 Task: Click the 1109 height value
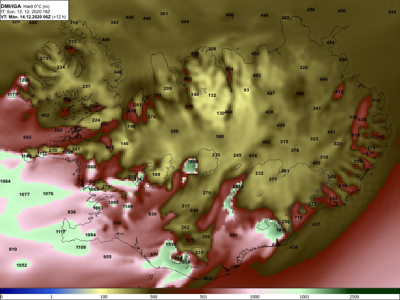[x=81, y=247]
